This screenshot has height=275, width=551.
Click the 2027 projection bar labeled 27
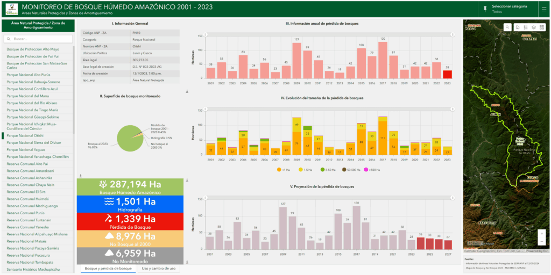tap(447, 245)
